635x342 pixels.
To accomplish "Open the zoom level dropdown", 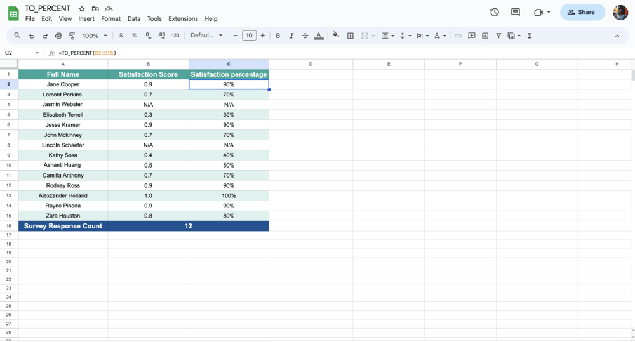I will (95, 36).
